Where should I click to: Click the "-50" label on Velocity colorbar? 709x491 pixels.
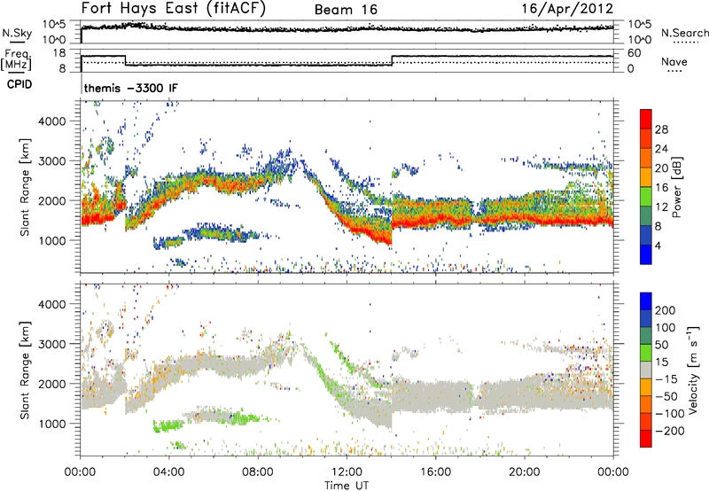pyautogui.click(x=666, y=396)
